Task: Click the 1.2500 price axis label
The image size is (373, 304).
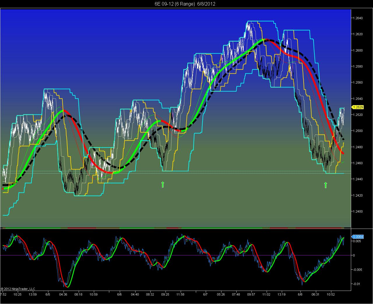Action: (x=358, y=131)
